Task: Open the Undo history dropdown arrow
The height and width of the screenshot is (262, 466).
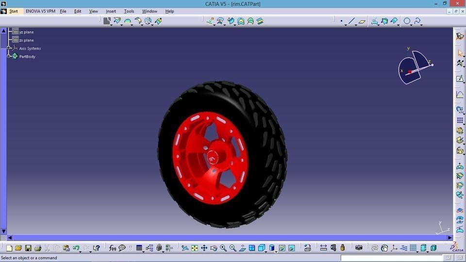Action: (80, 252)
